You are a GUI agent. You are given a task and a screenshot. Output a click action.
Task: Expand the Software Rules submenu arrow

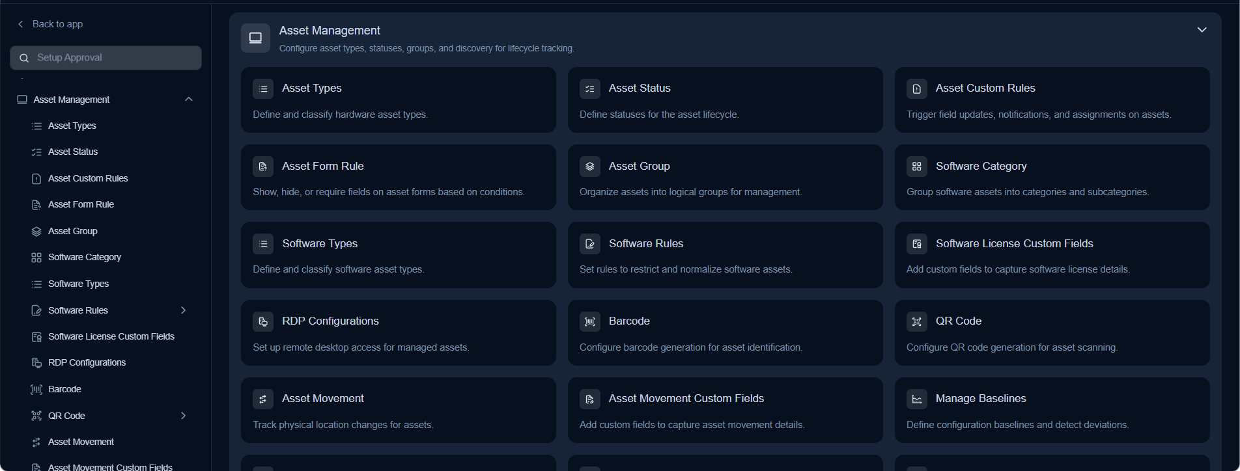click(x=183, y=310)
